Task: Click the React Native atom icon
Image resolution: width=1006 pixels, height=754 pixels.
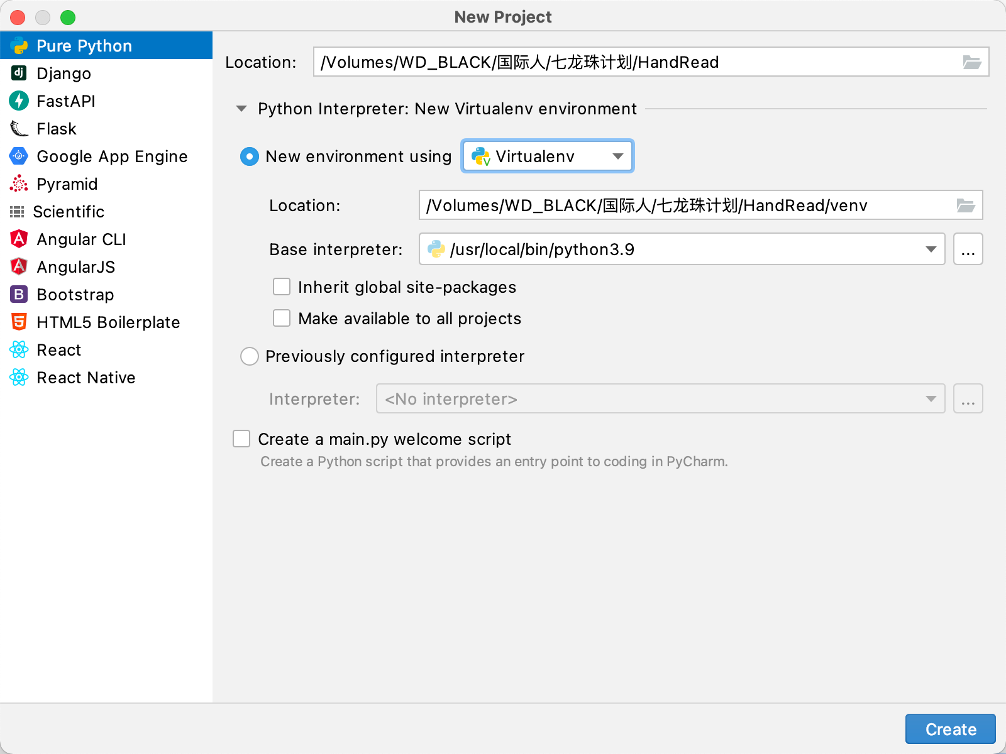Action: click(x=19, y=377)
